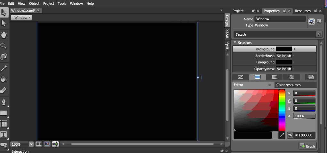327x153 pixels.
Task: Choose the Gradient brush tab
Action: 275,77
